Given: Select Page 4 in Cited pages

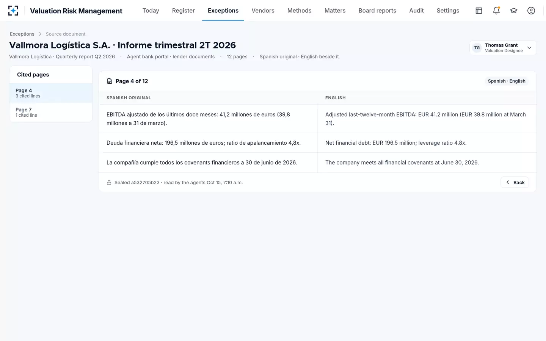Looking at the screenshot, I should pyautogui.click(x=51, y=93).
